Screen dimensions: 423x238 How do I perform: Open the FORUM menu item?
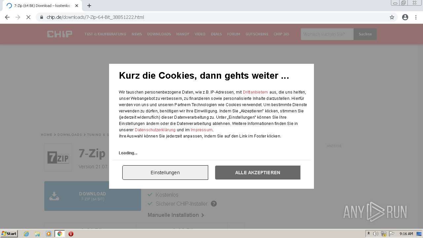234,34
